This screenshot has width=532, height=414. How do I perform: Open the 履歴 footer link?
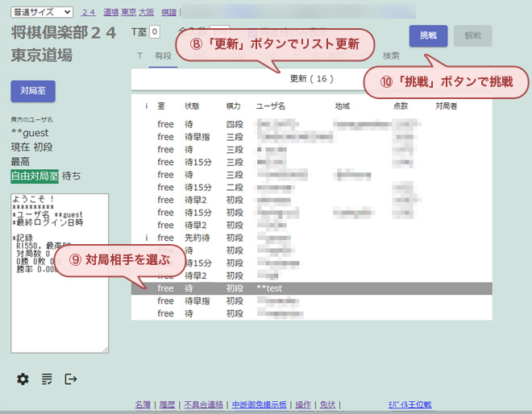168,404
